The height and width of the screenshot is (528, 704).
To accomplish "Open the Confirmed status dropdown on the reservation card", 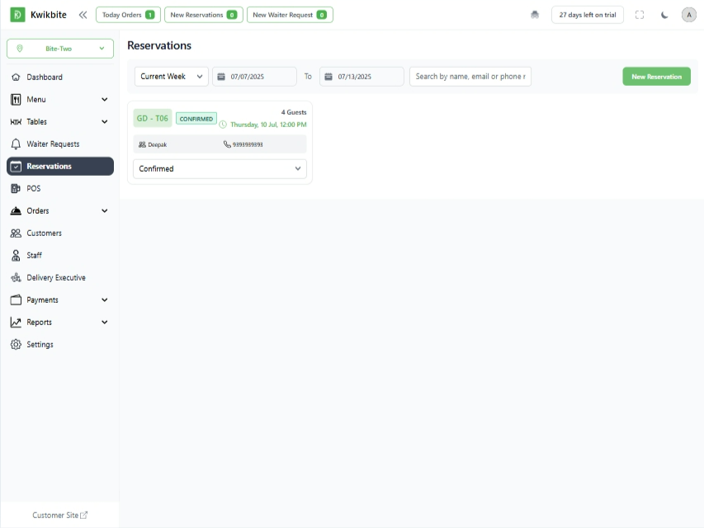I will [x=219, y=168].
